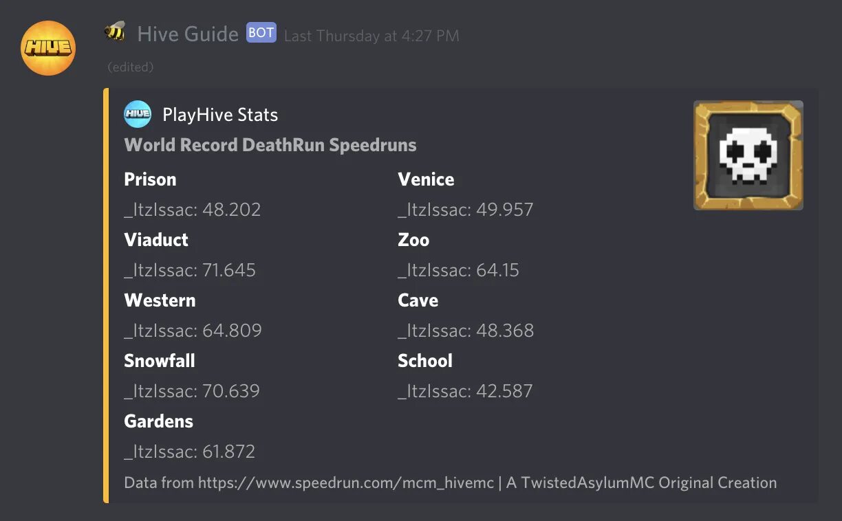Click the Hive Guide bot avatar

(x=48, y=48)
